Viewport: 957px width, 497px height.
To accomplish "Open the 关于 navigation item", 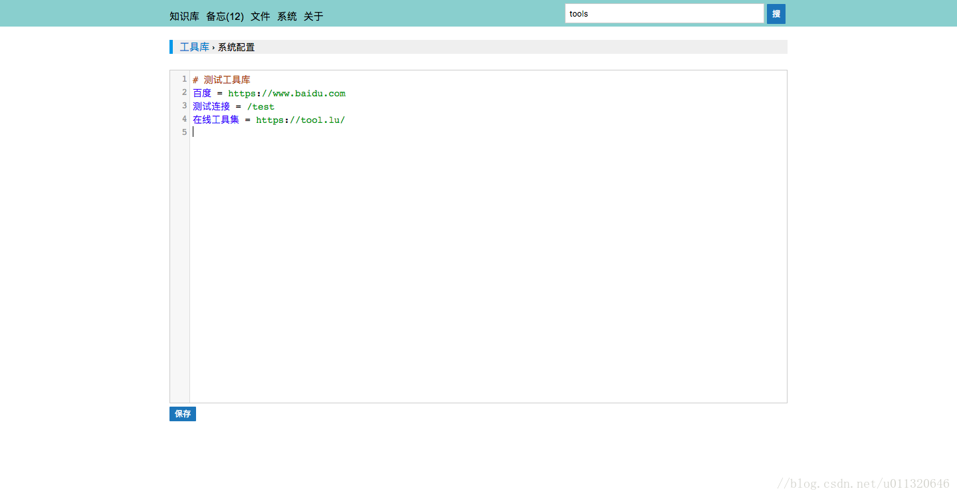I will (x=314, y=16).
